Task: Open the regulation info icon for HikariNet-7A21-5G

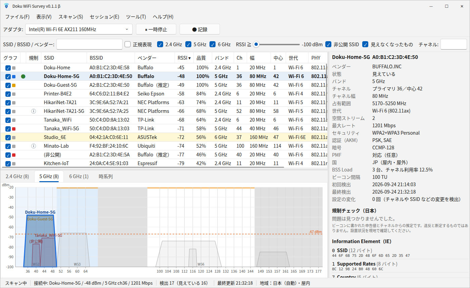Action: (x=33, y=111)
